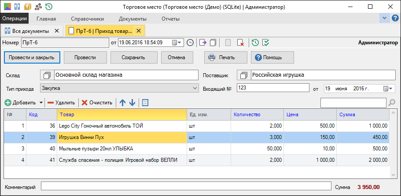Screen dimensions: 401x196
Task: Click the quantity cell 50,000
Action: 257,149
